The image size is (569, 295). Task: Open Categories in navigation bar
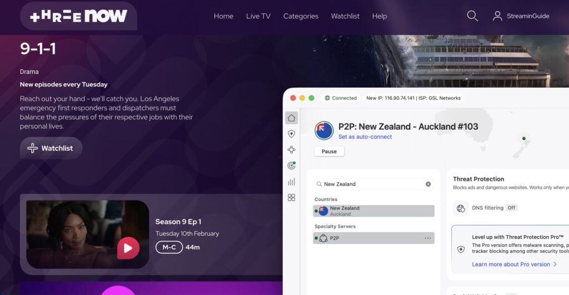(x=301, y=16)
